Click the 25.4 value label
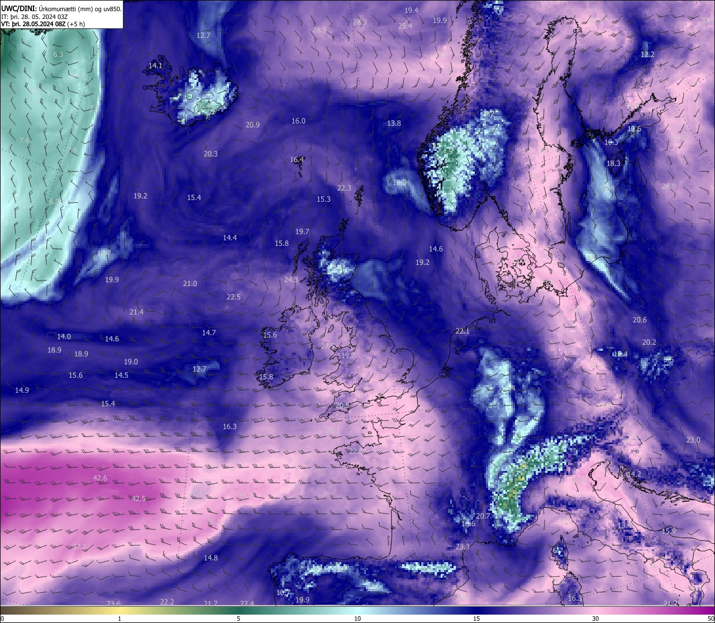 coord(405,26)
